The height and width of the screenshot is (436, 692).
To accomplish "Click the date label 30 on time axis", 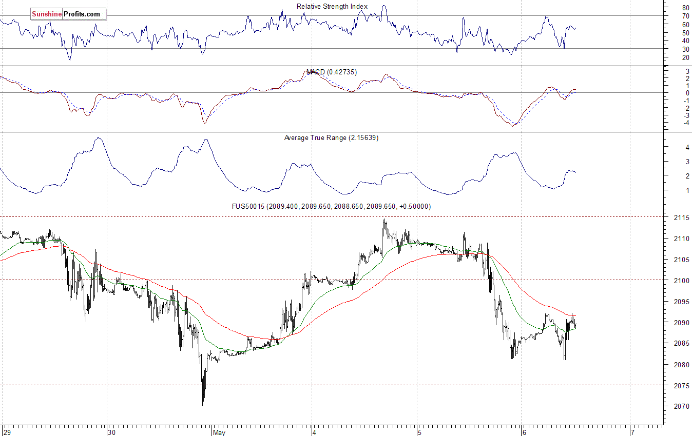I will [x=113, y=432].
